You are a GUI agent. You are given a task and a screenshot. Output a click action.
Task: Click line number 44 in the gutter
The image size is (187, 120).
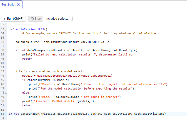click(x=2, y=76)
